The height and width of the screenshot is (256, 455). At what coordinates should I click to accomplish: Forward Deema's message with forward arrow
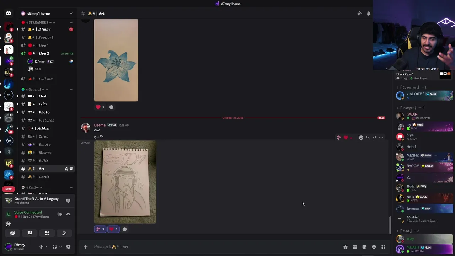pyautogui.click(x=374, y=138)
